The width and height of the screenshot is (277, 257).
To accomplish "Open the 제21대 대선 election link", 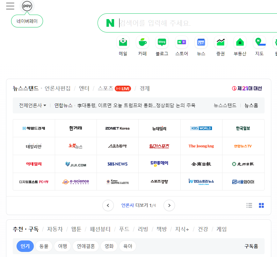I will click(x=247, y=88).
